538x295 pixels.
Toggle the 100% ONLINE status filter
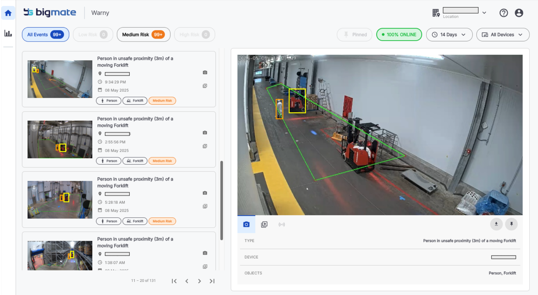[x=399, y=35]
